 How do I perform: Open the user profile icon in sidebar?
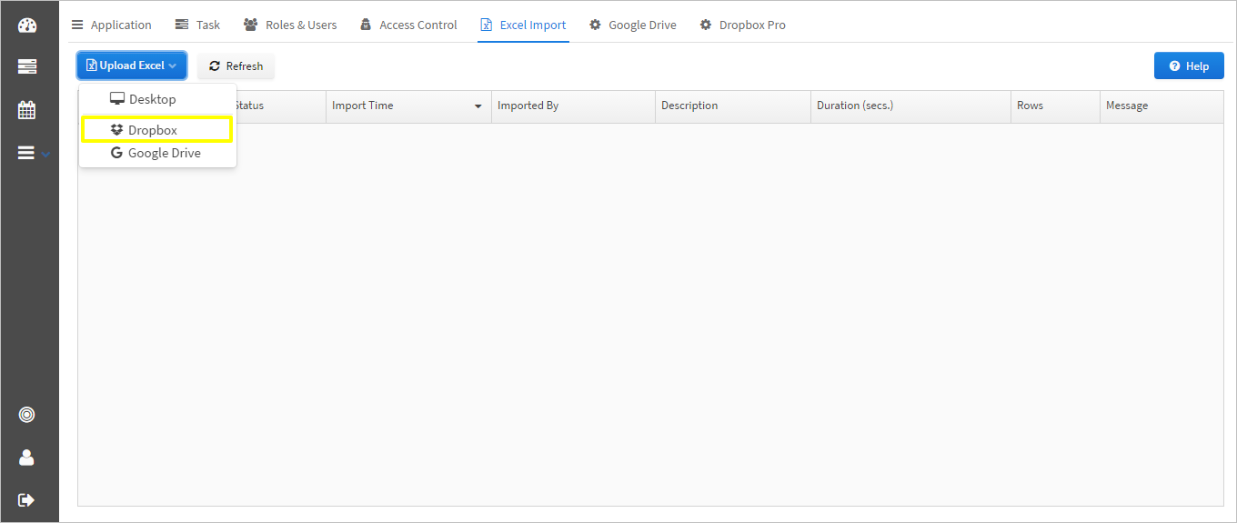(26, 458)
